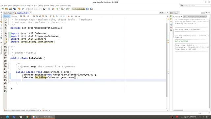Collapse the imports fold on line 8

(x=9, y=33)
